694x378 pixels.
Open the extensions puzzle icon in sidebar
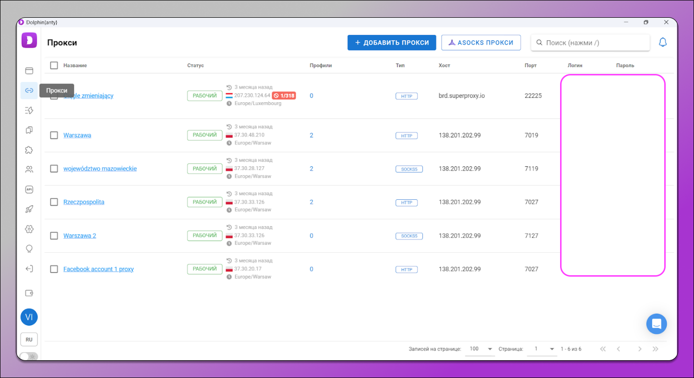point(29,150)
